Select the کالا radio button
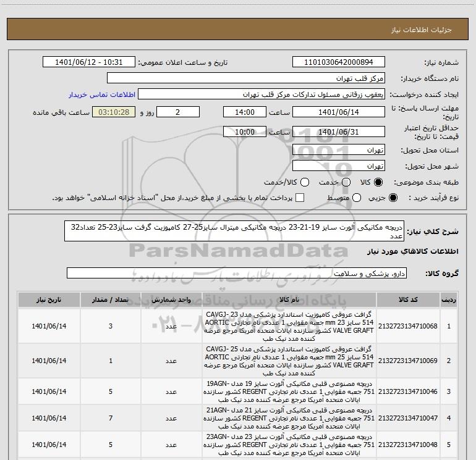476x460 pixels. (378, 182)
